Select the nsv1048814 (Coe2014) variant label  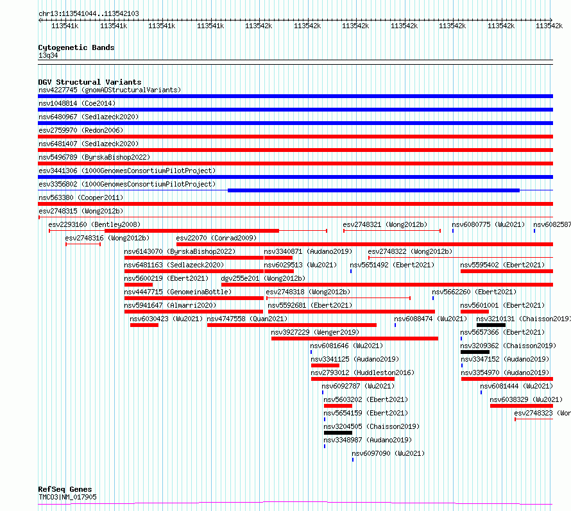tap(77, 103)
